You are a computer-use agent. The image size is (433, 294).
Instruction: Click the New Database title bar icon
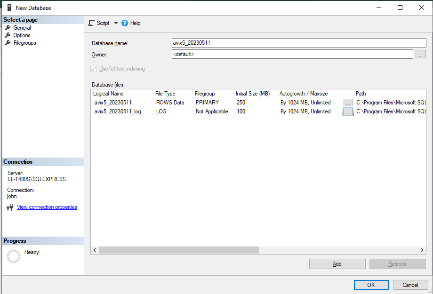coord(8,8)
